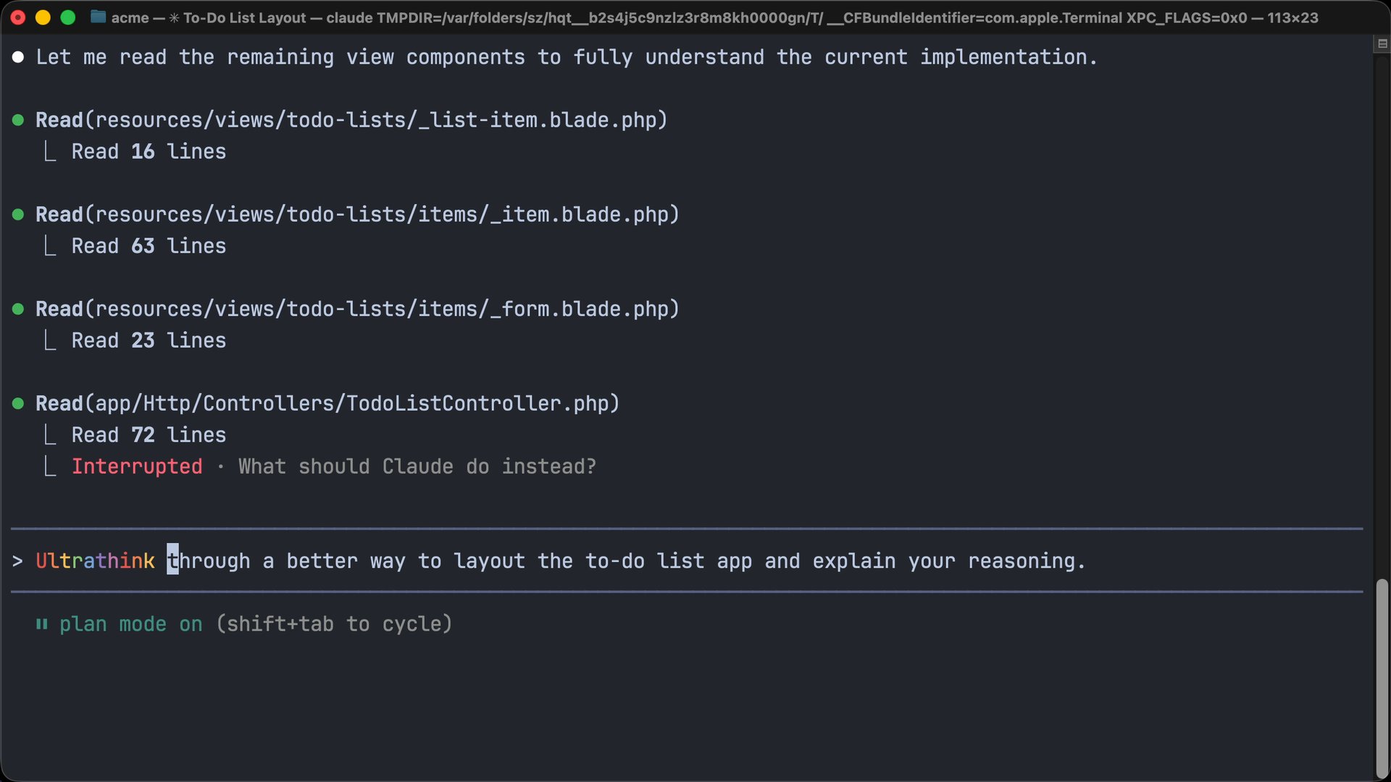1391x782 pixels.
Task: Click the green bullet beside _list-item.blade.php Read
Action: click(x=18, y=120)
